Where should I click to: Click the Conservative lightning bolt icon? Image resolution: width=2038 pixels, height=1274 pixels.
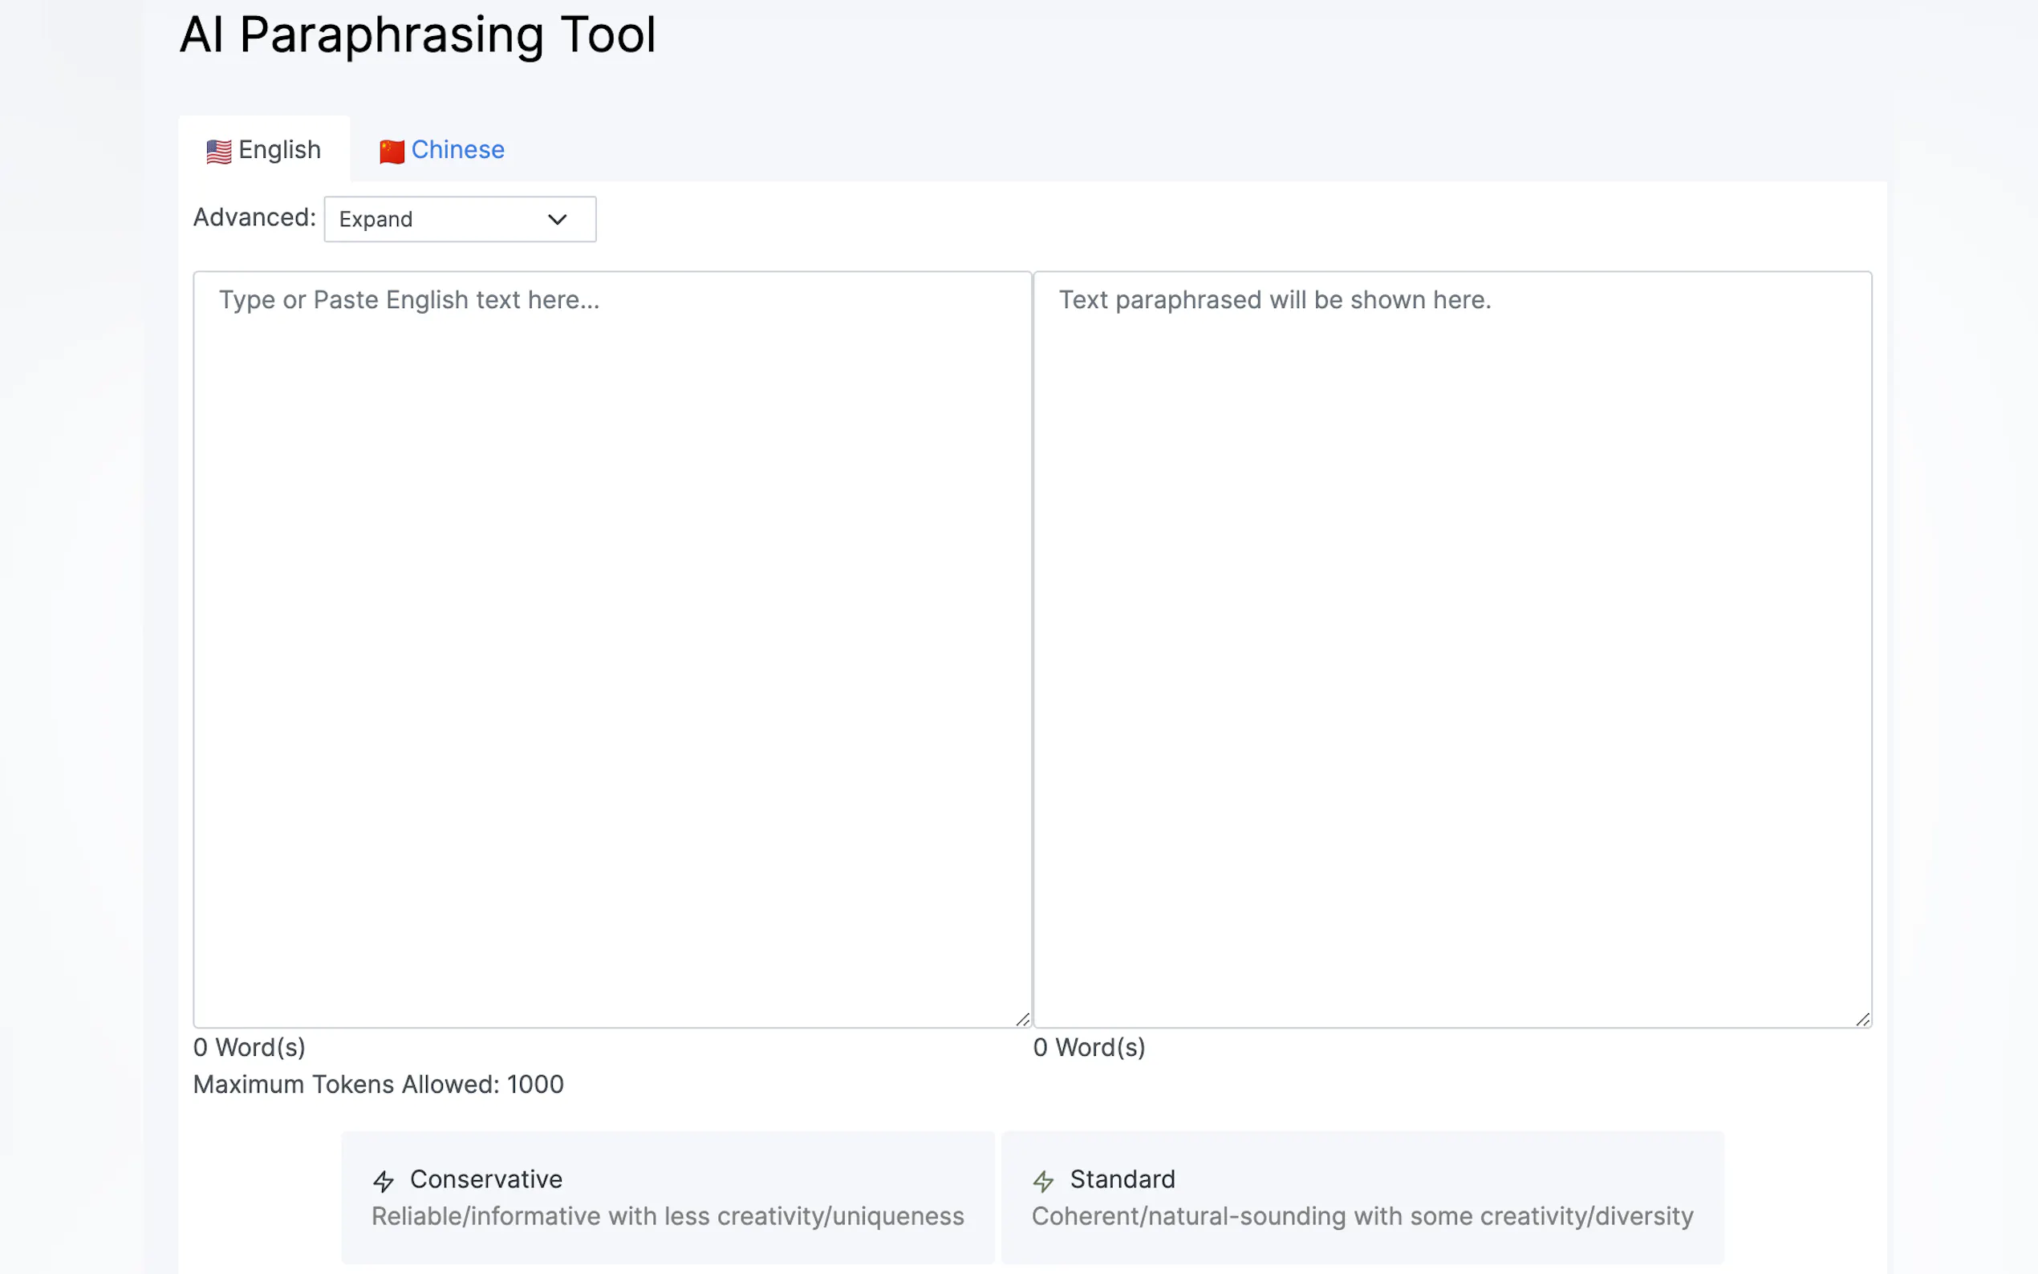click(x=384, y=1181)
